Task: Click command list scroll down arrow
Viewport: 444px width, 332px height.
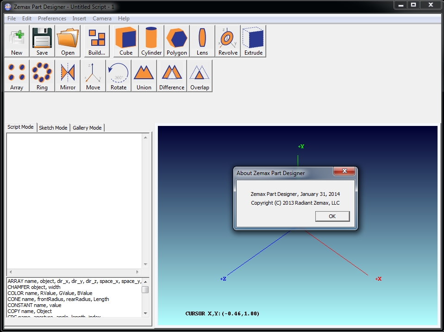Action: click(145, 313)
